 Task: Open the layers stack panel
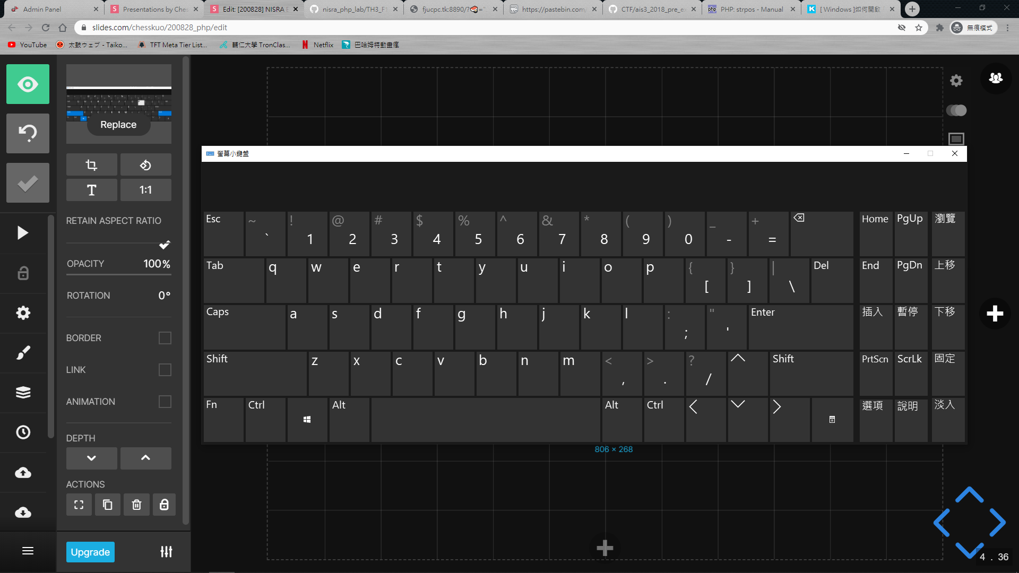[23, 393]
